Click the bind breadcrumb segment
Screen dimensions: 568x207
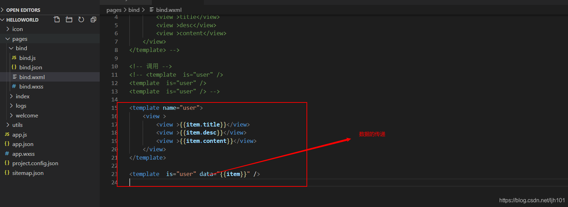(134, 10)
